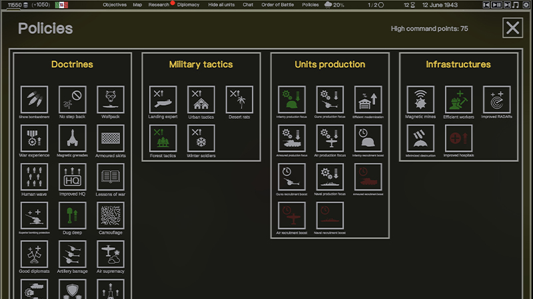533x299 pixels.
Task: Click the 12 June 1943 date
Action: pyautogui.click(x=440, y=5)
